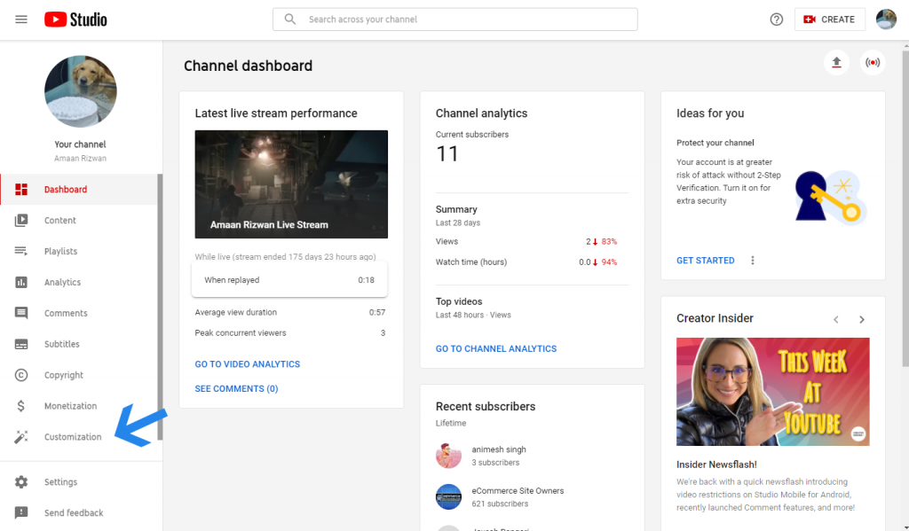The image size is (909, 531).
Task: Click the Analytics bar chart icon
Action: 21,282
